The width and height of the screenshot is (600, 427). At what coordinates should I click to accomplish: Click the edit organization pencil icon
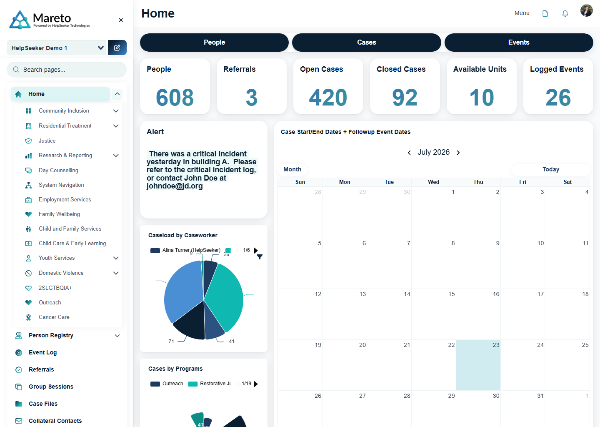pyautogui.click(x=117, y=48)
